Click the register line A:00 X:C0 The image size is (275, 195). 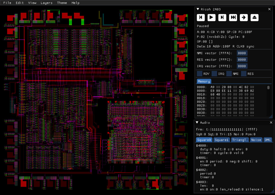224,32
